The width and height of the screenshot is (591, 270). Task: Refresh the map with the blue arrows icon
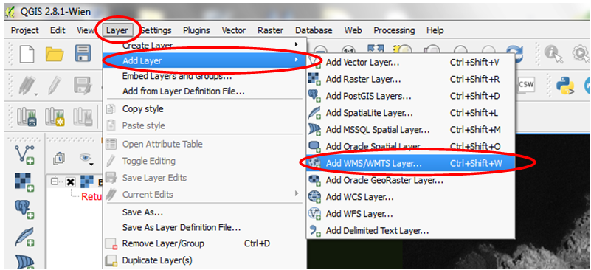pos(514,53)
